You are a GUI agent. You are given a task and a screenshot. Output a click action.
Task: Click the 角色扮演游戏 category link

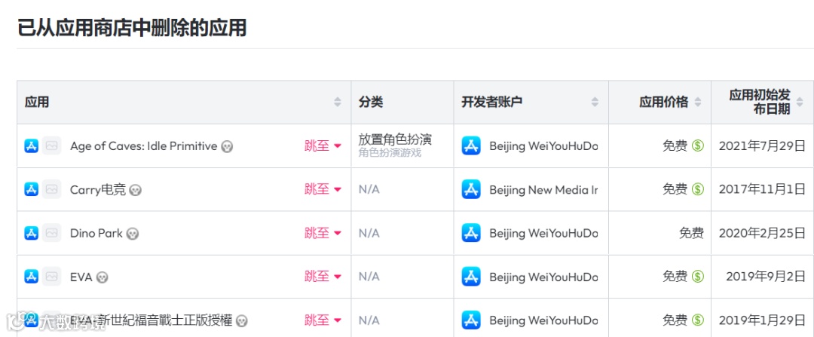tap(390, 153)
